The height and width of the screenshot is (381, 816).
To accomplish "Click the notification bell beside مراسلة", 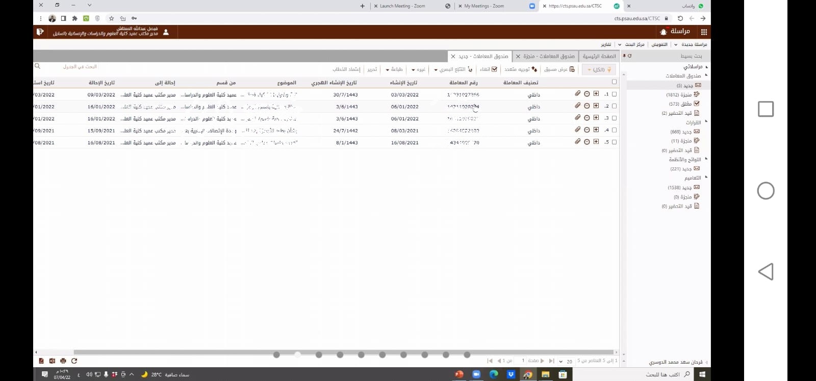I will click(x=664, y=32).
